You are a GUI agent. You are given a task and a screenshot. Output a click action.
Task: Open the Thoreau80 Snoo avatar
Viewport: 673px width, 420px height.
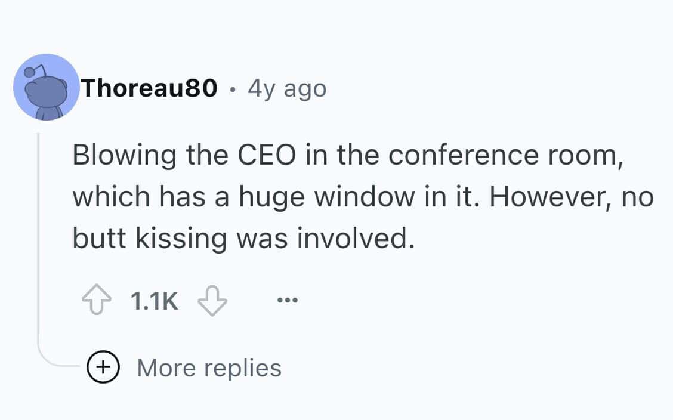pos(47,87)
